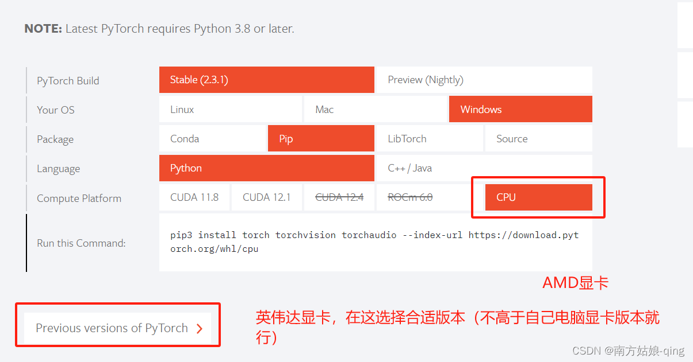This screenshot has width=693, height=362.
Task: Click the PyTorch Build row label
Action: coord(68,80)
